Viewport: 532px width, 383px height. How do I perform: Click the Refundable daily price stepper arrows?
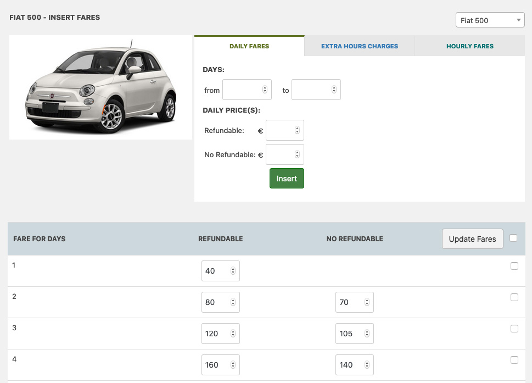coord(297,130)
